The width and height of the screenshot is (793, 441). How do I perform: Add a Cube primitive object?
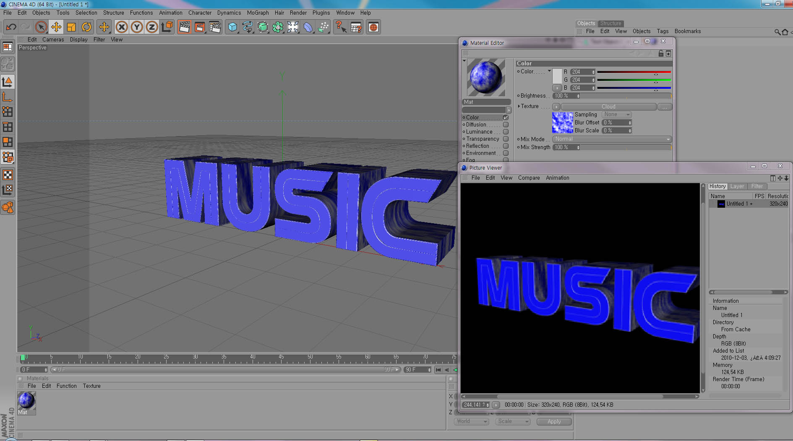[x=232, y=27]
